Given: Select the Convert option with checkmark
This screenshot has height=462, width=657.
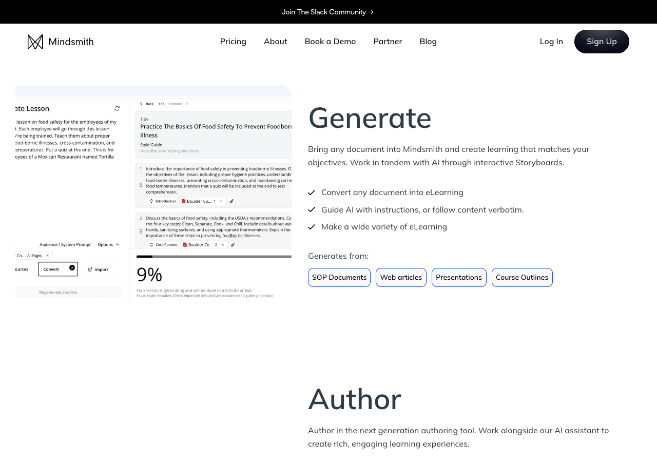Looking at the screenshot, I should tap(58, 269).
